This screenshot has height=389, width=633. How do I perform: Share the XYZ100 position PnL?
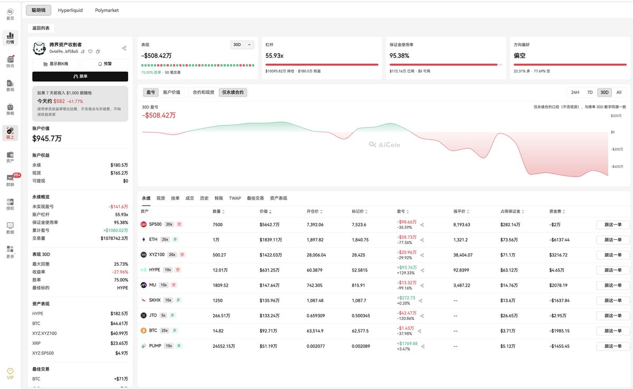click(422, 255)
